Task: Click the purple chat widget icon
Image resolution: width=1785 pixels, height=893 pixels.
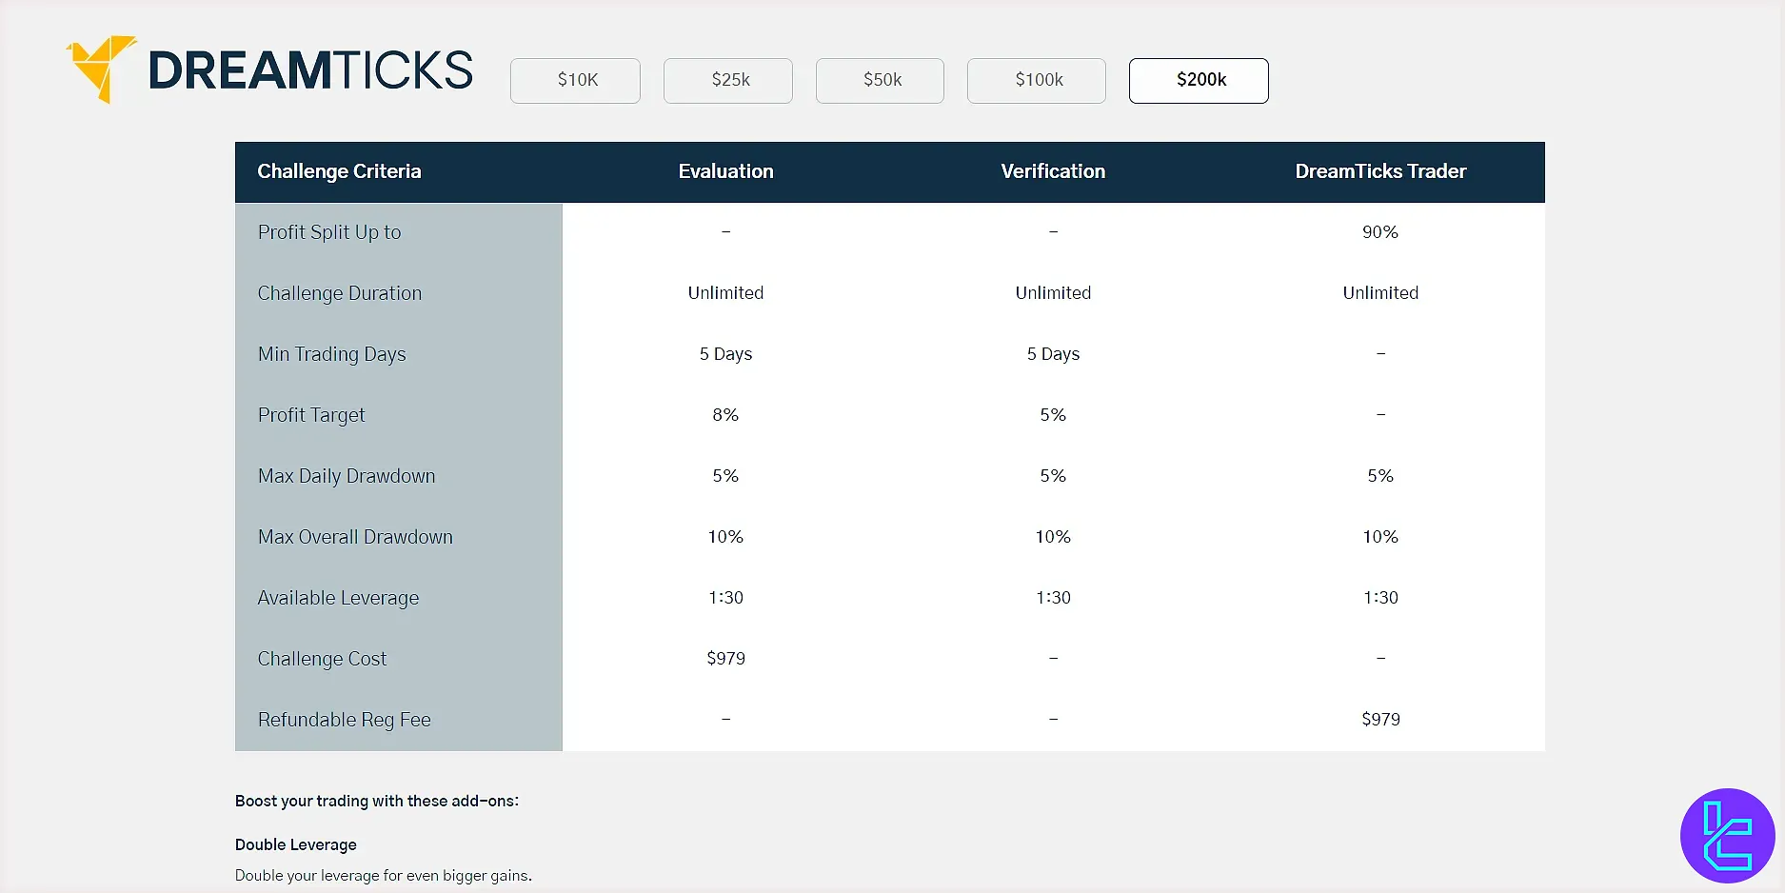Action: tap(1727, 836)
